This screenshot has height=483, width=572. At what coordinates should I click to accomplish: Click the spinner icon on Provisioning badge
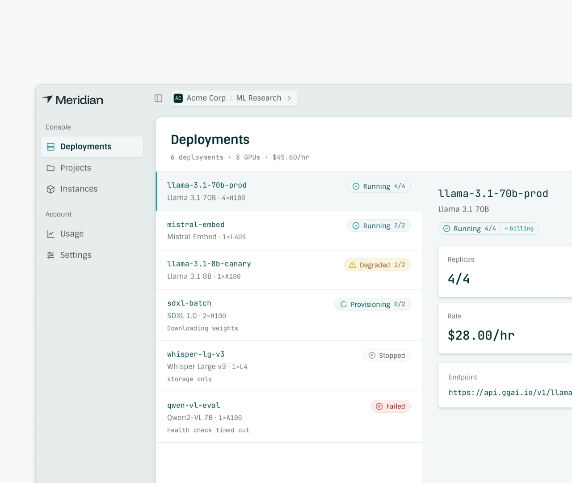click(344, 305)
